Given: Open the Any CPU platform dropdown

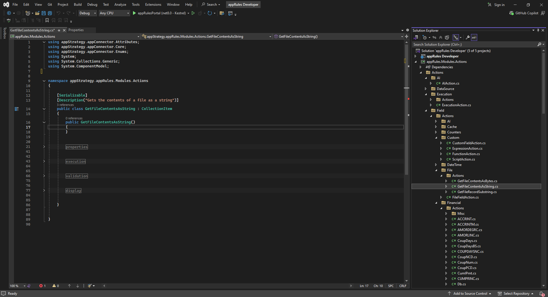Looking at the screenshot, I should pos(114,13).
